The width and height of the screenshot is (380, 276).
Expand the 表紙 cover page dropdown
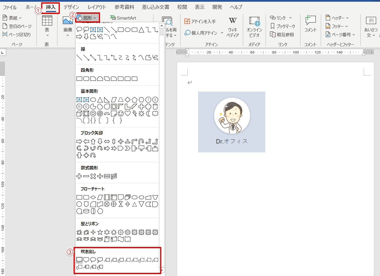click(12, 18)
